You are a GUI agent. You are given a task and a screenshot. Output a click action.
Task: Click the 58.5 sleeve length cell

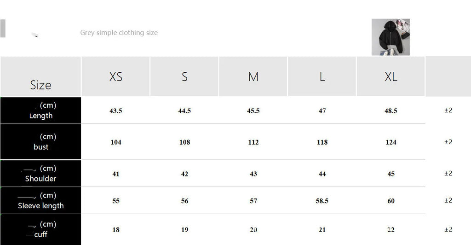pos(322,201)
